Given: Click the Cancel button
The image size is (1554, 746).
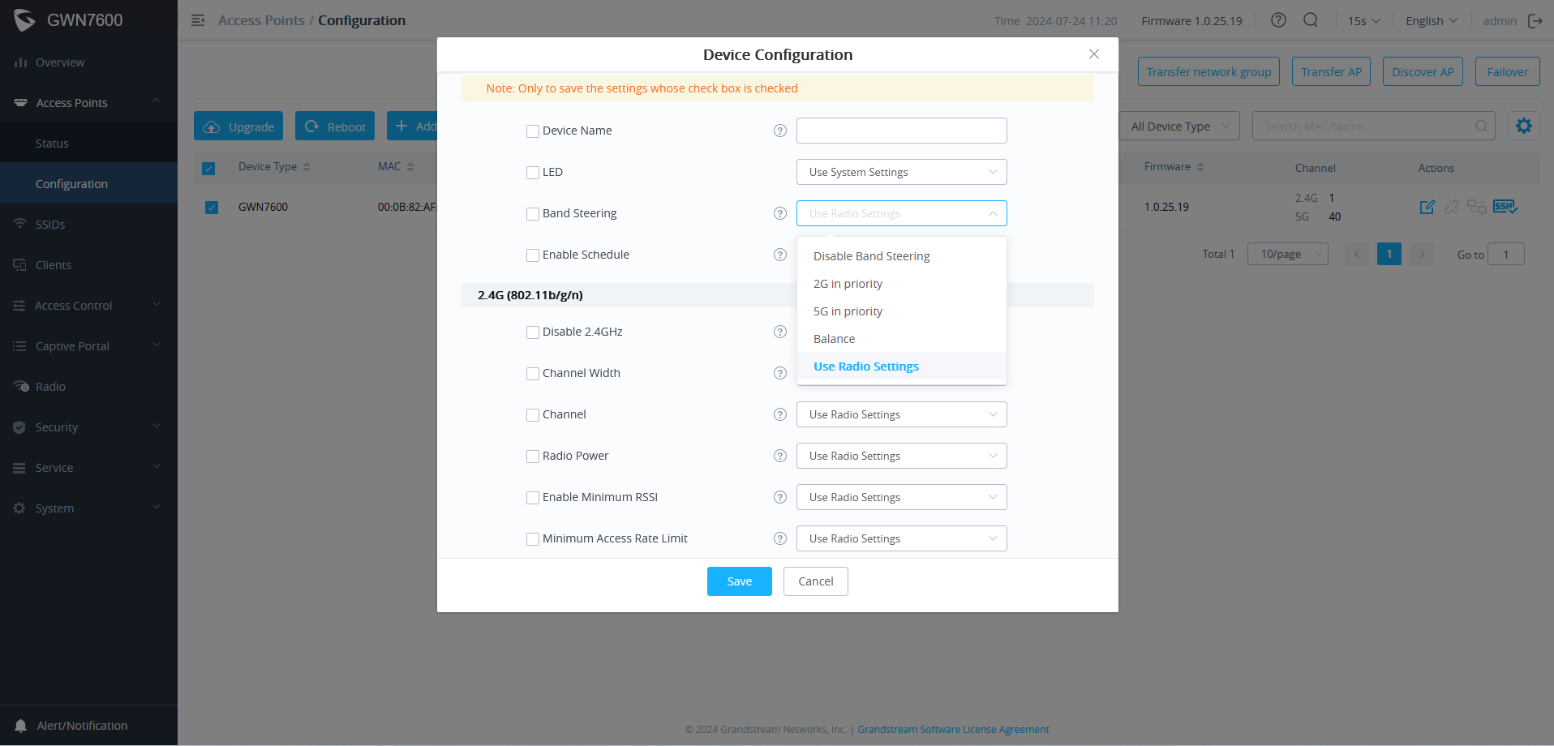Looking at the screenshot, I should (815, 581).
